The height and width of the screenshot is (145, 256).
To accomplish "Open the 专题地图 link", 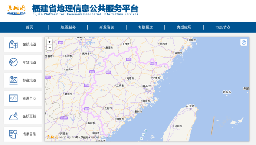I will pos(29,62).
